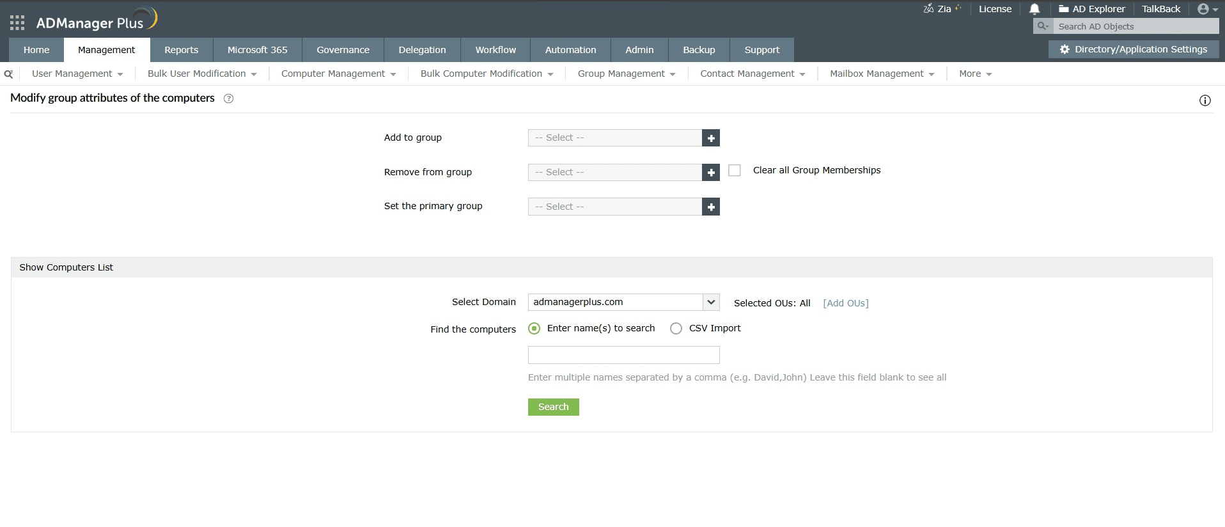Click the green Search button
Screen dimensions: 1225x527
tap(554, 407)
